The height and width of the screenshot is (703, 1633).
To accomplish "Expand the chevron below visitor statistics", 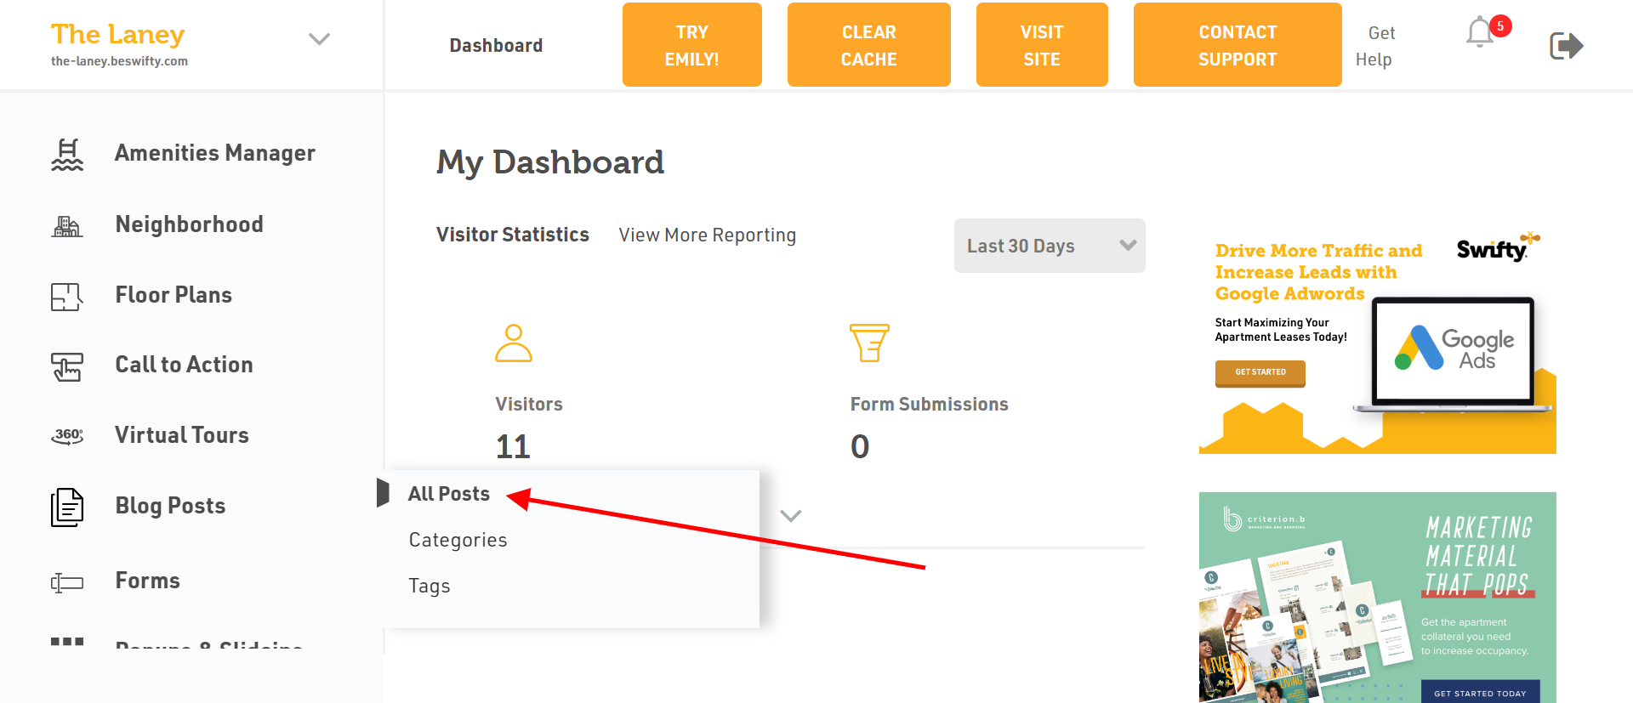I will [791, 516].
